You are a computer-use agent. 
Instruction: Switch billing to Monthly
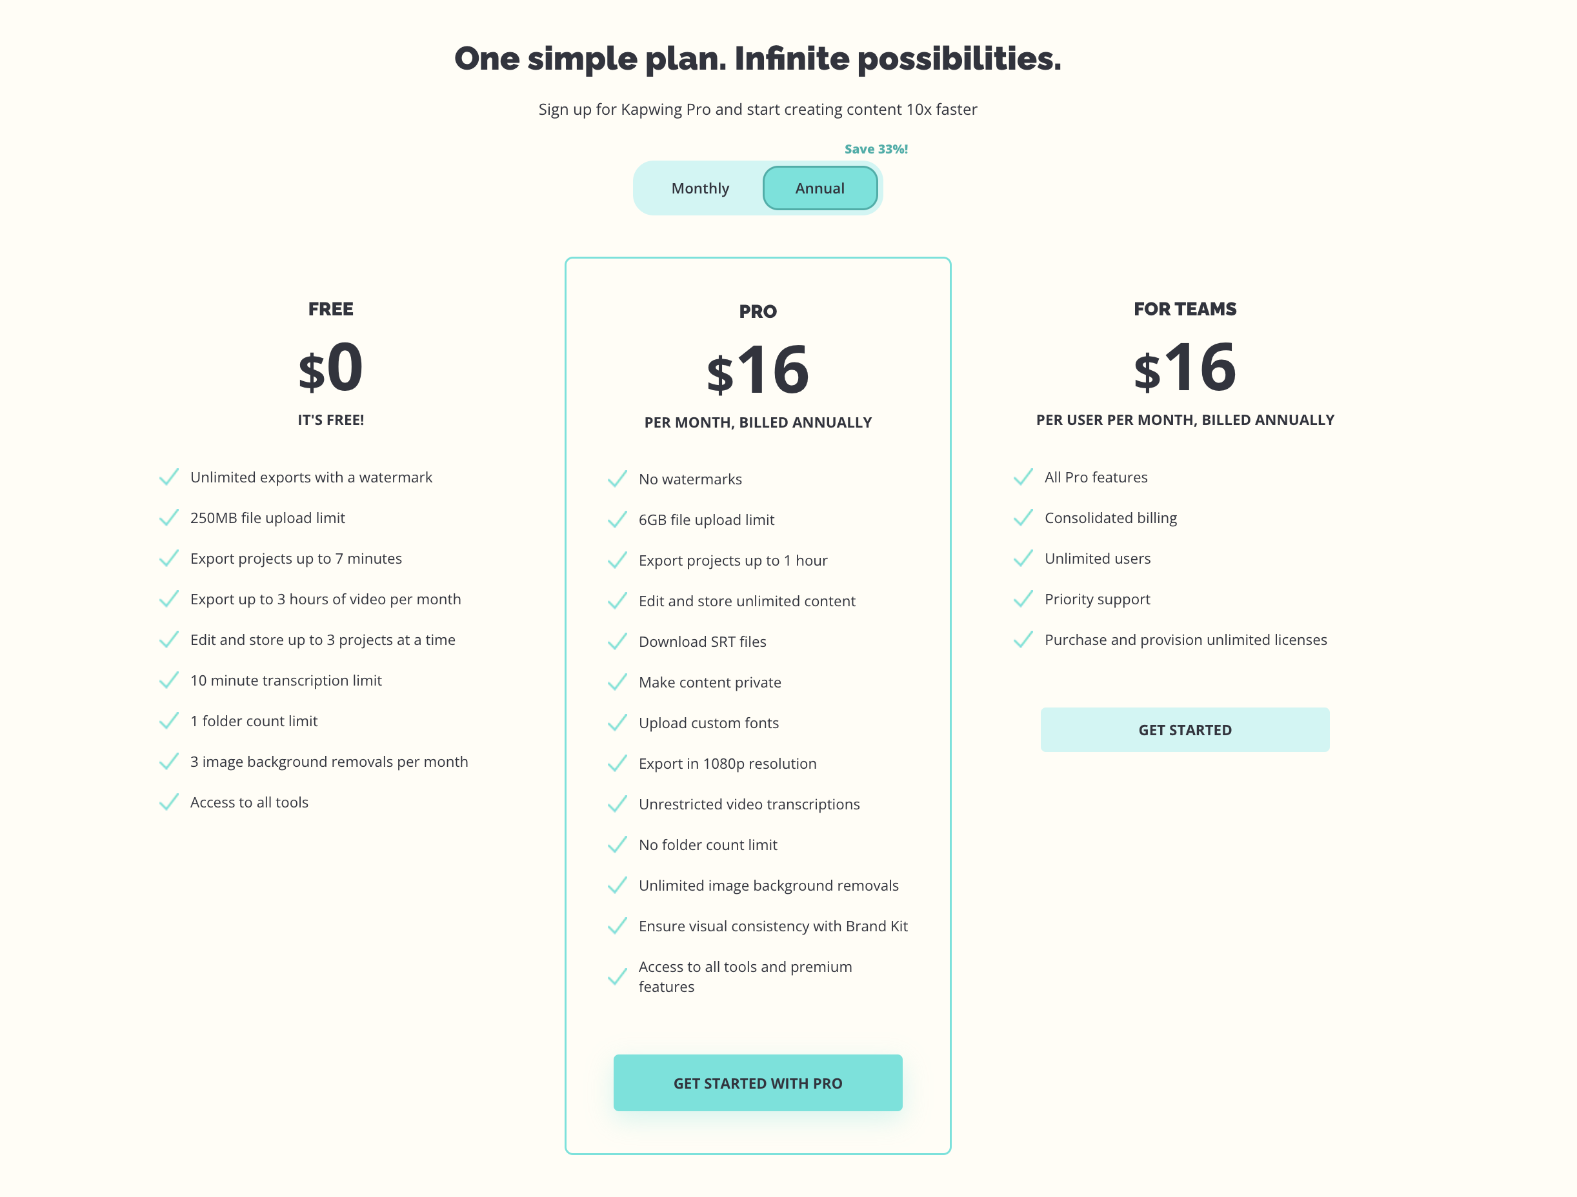click(x=699, y=188)
